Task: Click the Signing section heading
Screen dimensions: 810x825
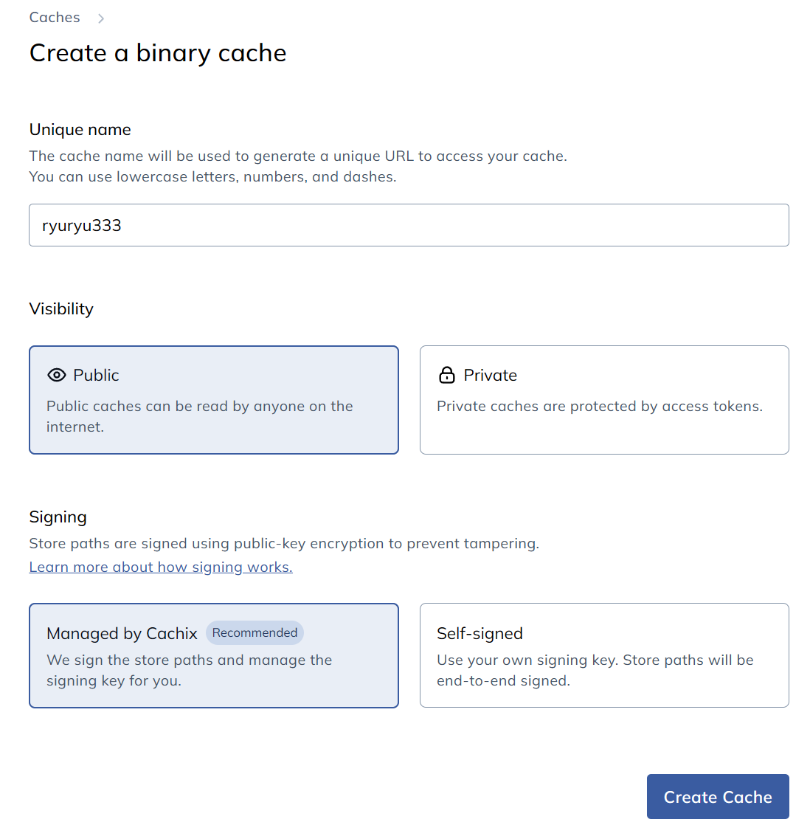Action: click(58, 517)
